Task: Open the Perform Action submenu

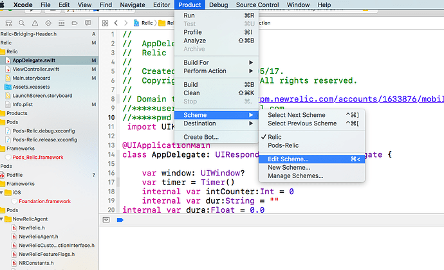Action: [216, 71]
